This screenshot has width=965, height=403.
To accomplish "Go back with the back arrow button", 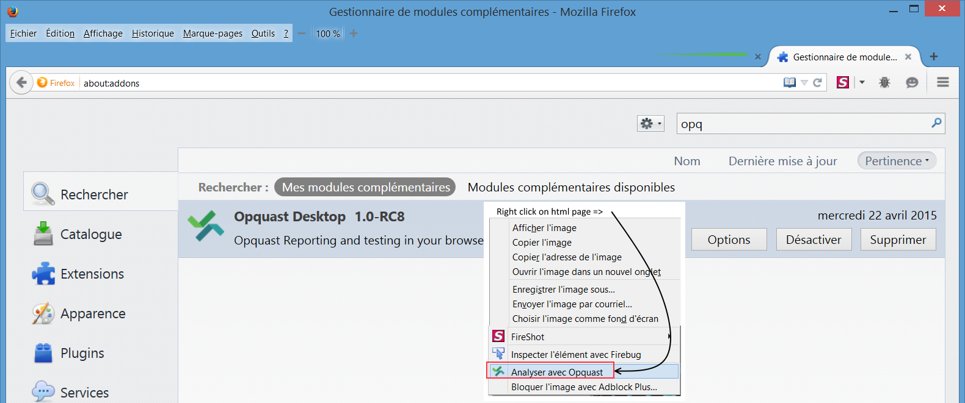I will (x=21, y=82).
